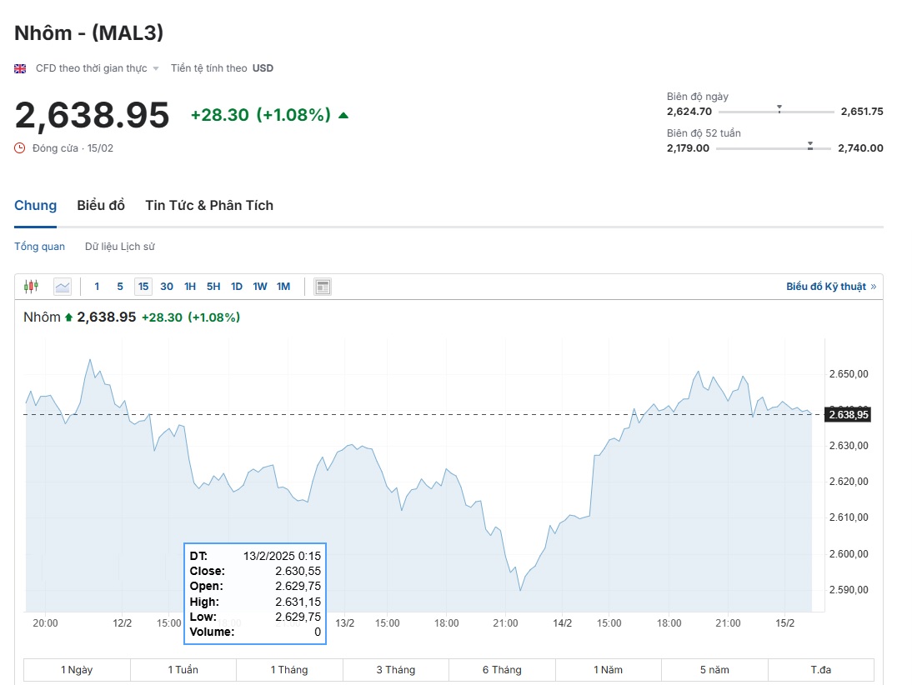
Task: Click the double chevron after Biểu đồ Kỹ thuật
Action: tap(873, 287)
